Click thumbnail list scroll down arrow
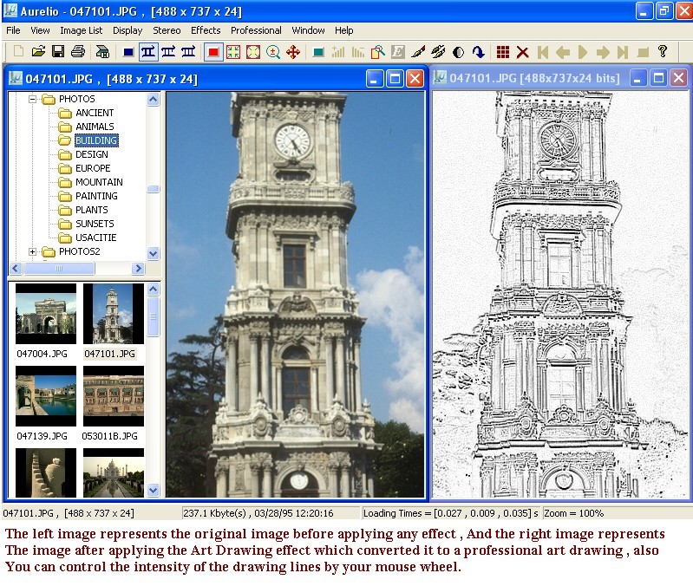 [153, 490]
